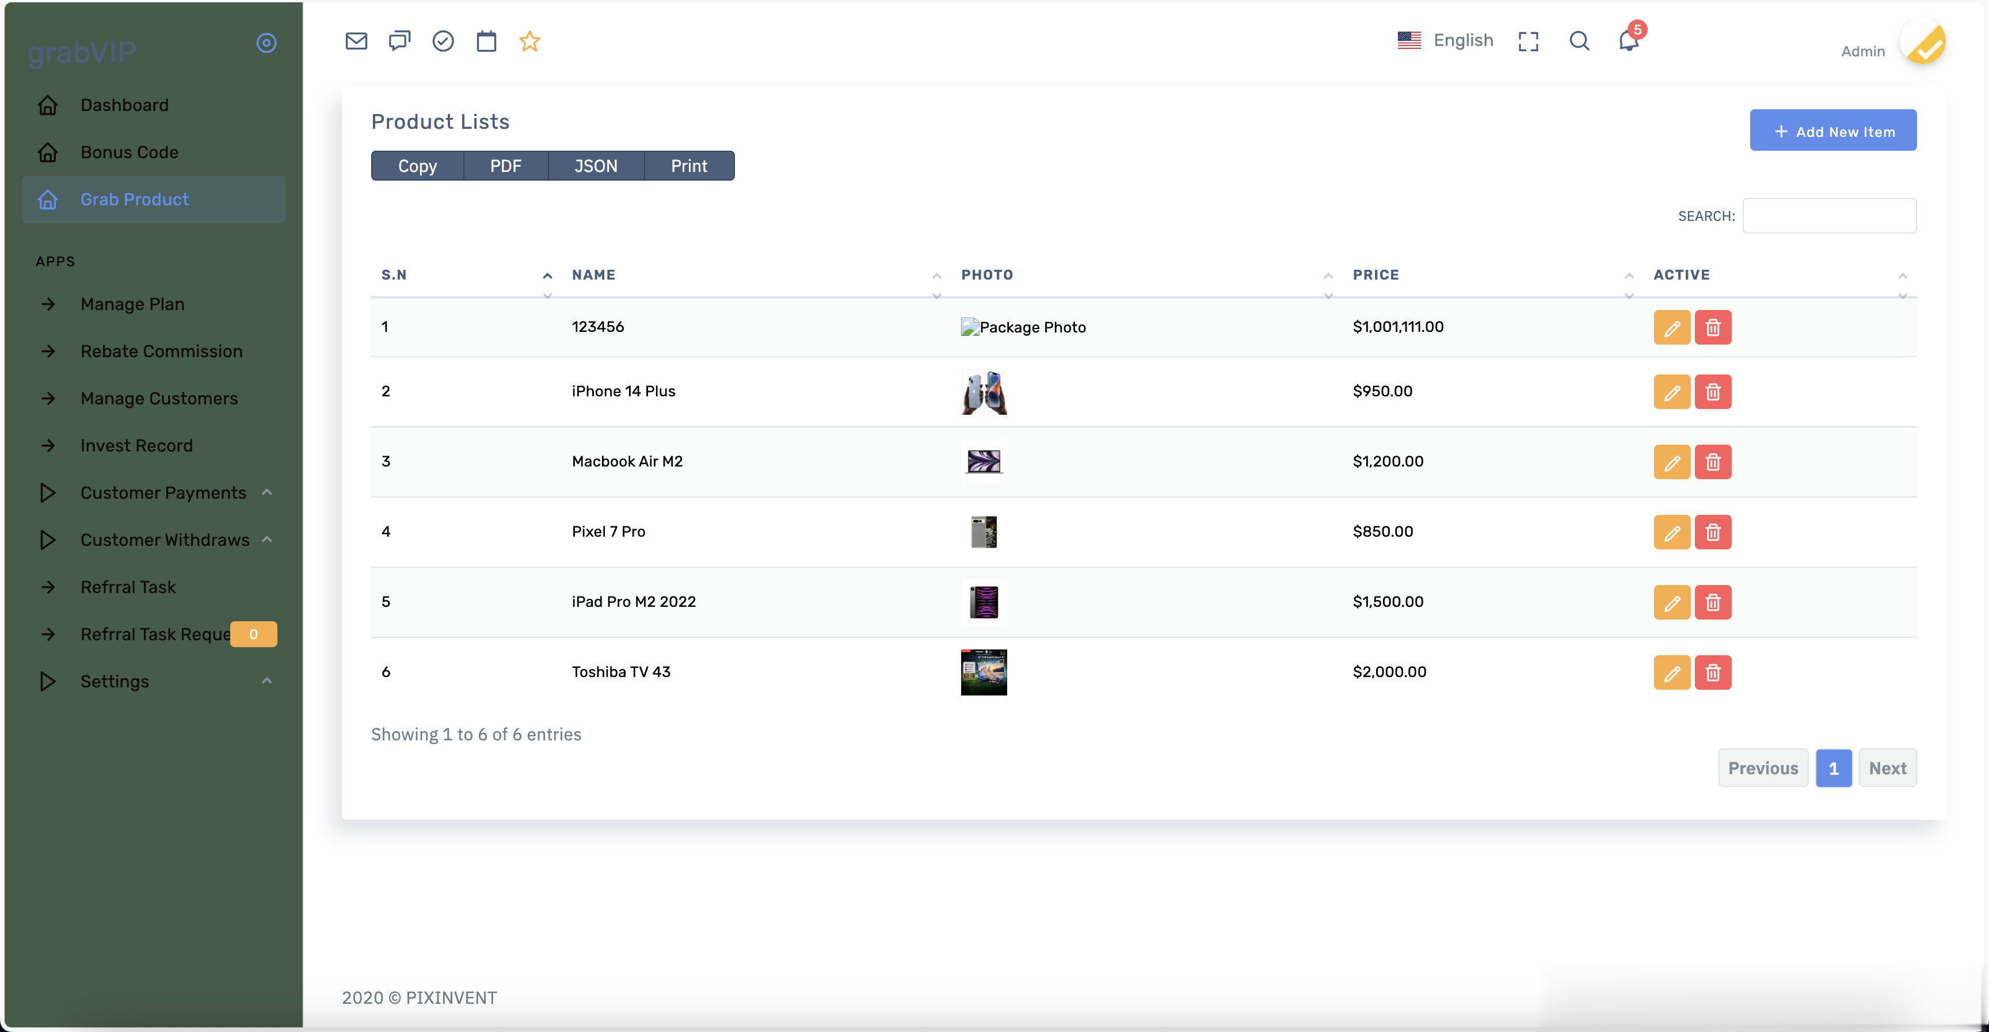
Task: Toggle fullscreen mode icon
Action: [x=1528, y=41]
